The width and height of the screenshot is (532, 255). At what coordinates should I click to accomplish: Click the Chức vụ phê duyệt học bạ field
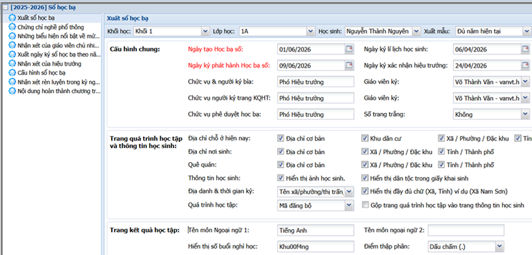(315, 114)
